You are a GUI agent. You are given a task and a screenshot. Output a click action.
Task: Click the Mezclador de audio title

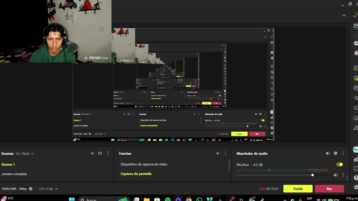[252, 154]
